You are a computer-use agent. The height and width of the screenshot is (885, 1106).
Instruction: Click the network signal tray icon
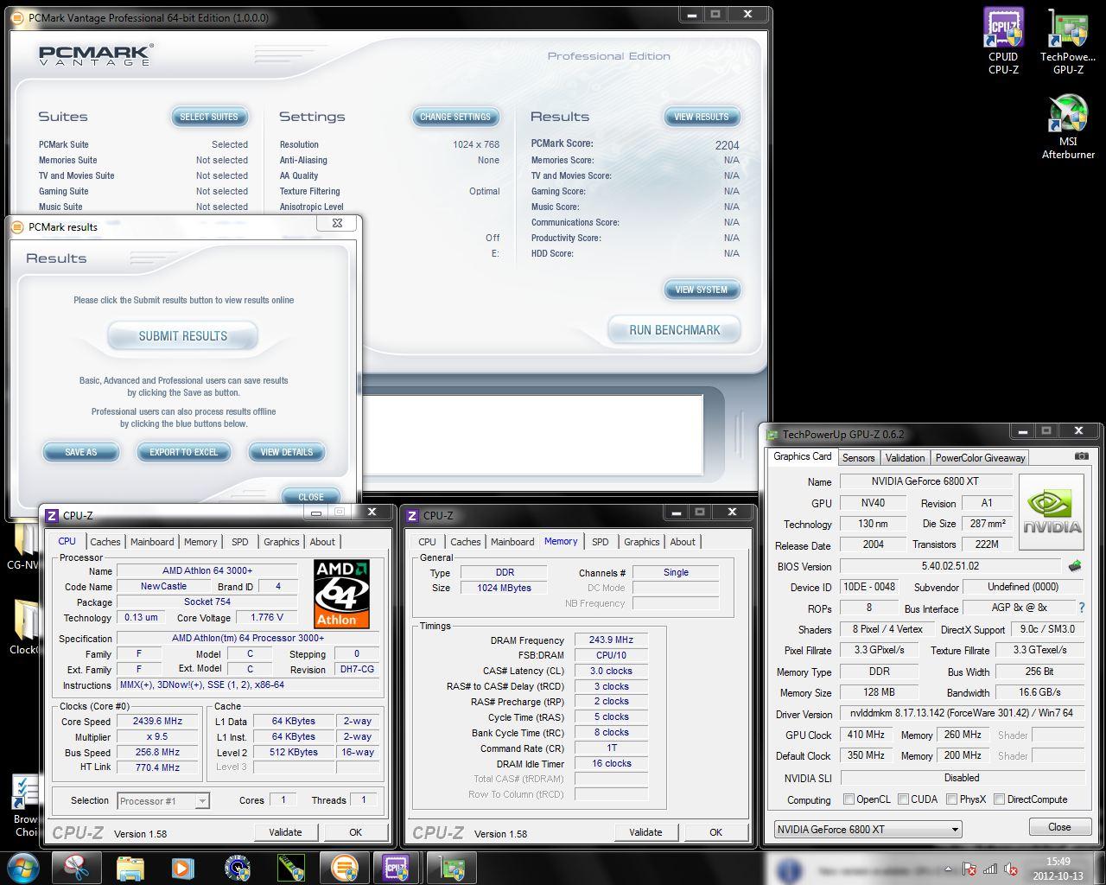point(990,869)
